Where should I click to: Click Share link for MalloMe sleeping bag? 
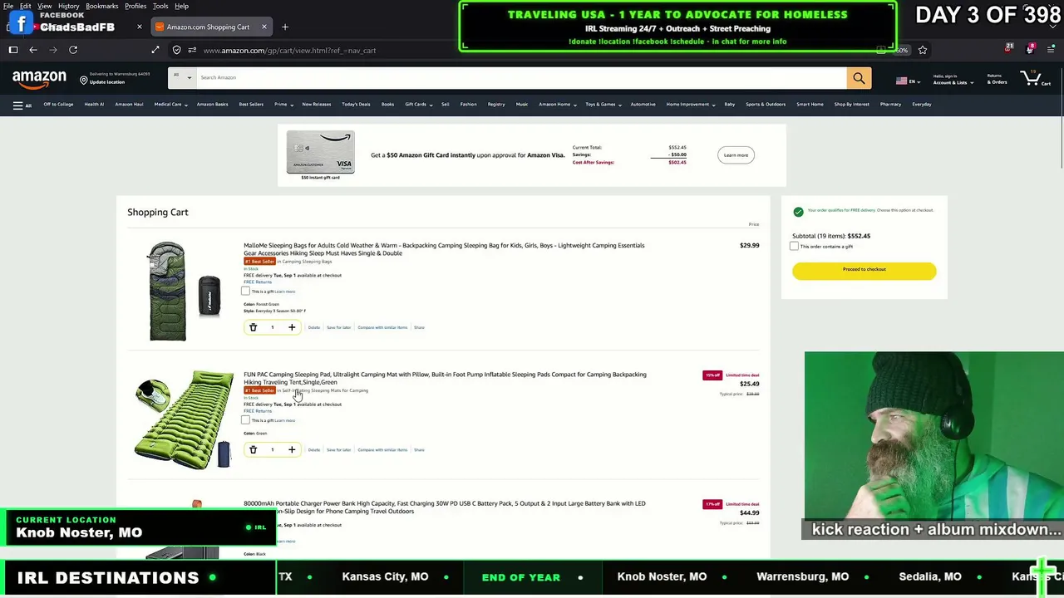point(419,328)
